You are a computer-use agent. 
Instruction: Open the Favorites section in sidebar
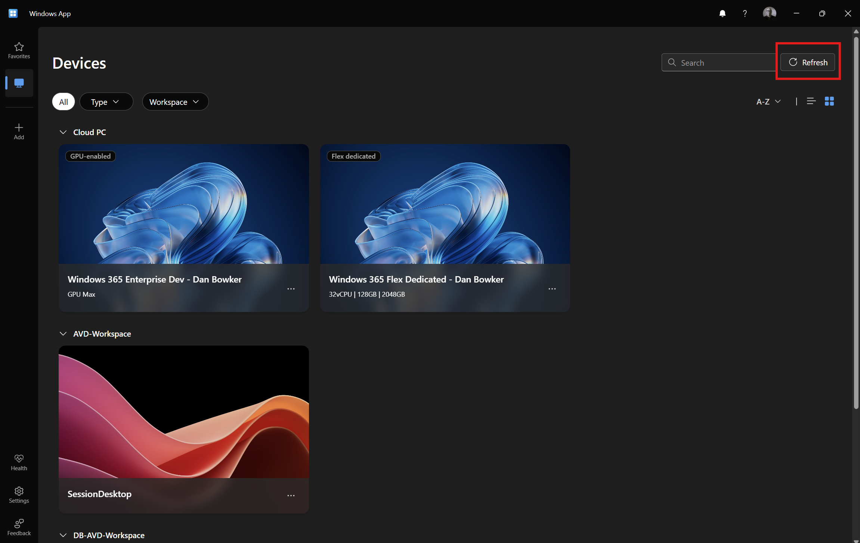(x=19, y=50)
